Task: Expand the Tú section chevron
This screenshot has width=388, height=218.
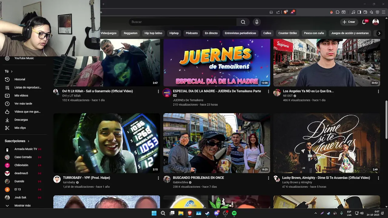Action: (12, 71)
